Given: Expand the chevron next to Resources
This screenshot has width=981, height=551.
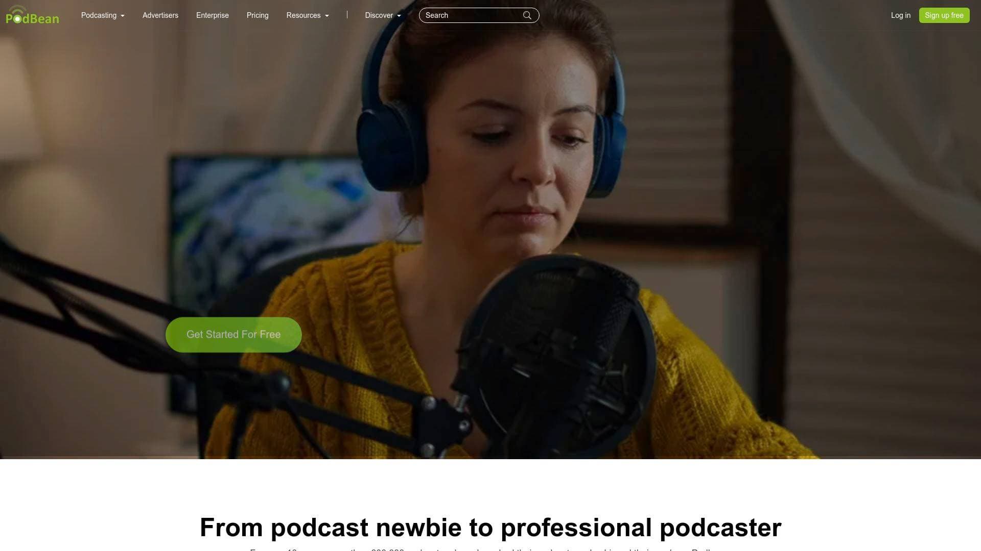Looking at the screenshot, I should (x=326, y=15).
